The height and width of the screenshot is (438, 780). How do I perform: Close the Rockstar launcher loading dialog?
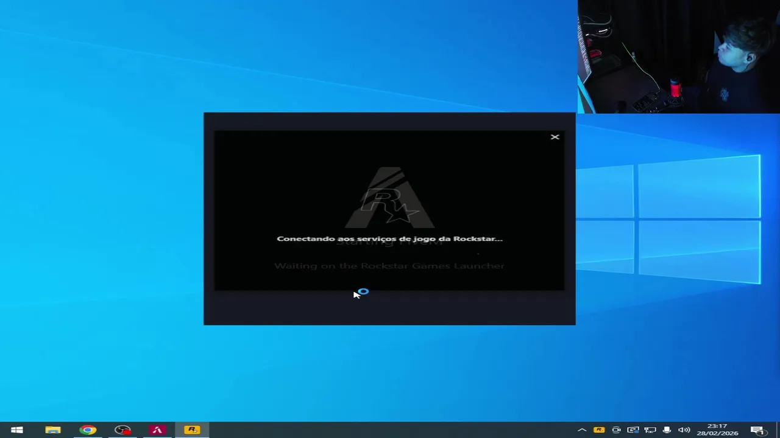(555, 137)
